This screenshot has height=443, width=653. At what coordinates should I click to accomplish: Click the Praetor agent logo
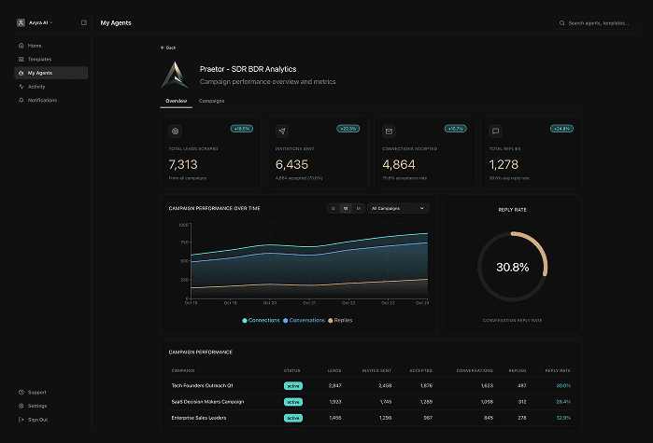(175, 75)
